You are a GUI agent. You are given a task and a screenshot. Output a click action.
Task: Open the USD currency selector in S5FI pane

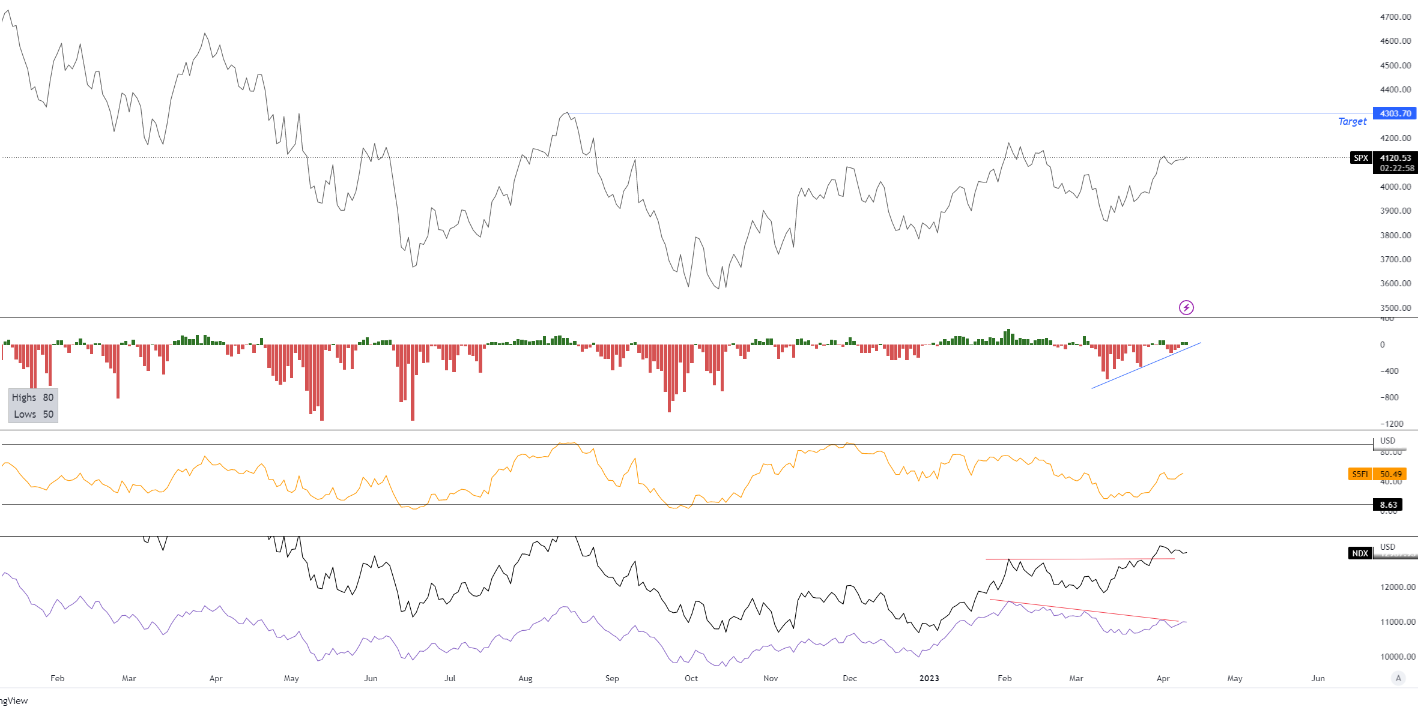1387,441
